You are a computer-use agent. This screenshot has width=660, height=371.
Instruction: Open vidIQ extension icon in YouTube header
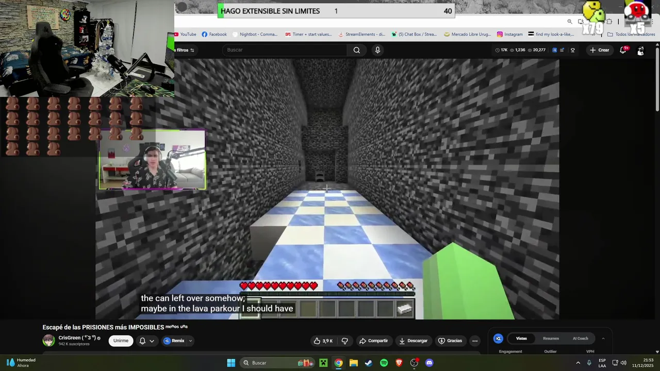coord(554,50)
